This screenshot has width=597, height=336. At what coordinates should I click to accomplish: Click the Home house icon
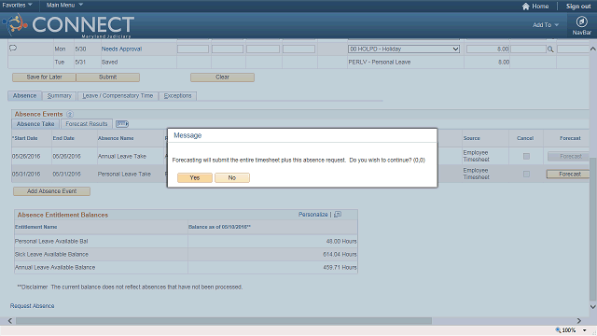pyautogui.click(x=526, y=7)
